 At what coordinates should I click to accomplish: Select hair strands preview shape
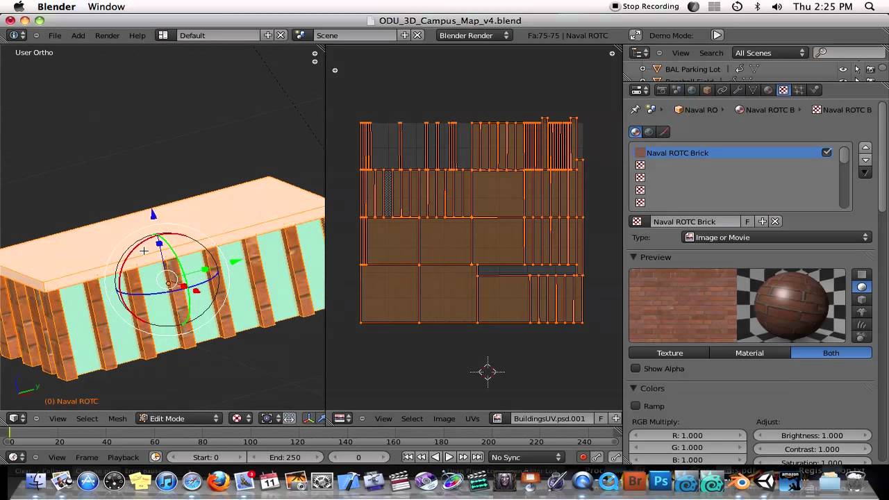(x=862, y=324)
